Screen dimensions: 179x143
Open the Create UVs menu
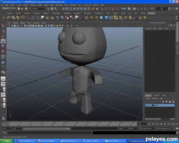(87, 5)
